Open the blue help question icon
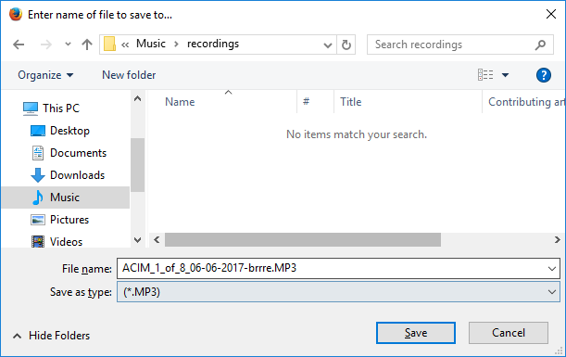This screenshot has height=357, width=566. (543, 75)
